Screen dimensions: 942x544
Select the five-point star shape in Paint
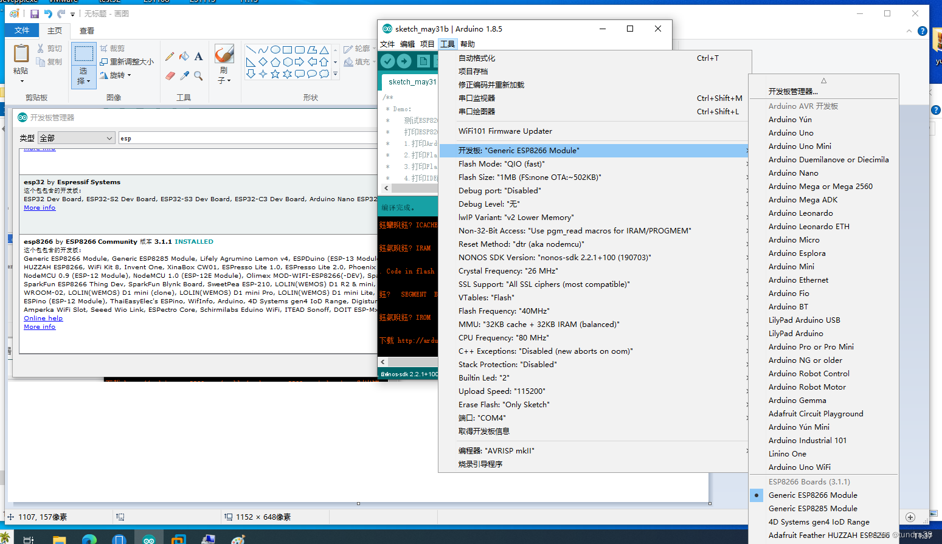275,74
